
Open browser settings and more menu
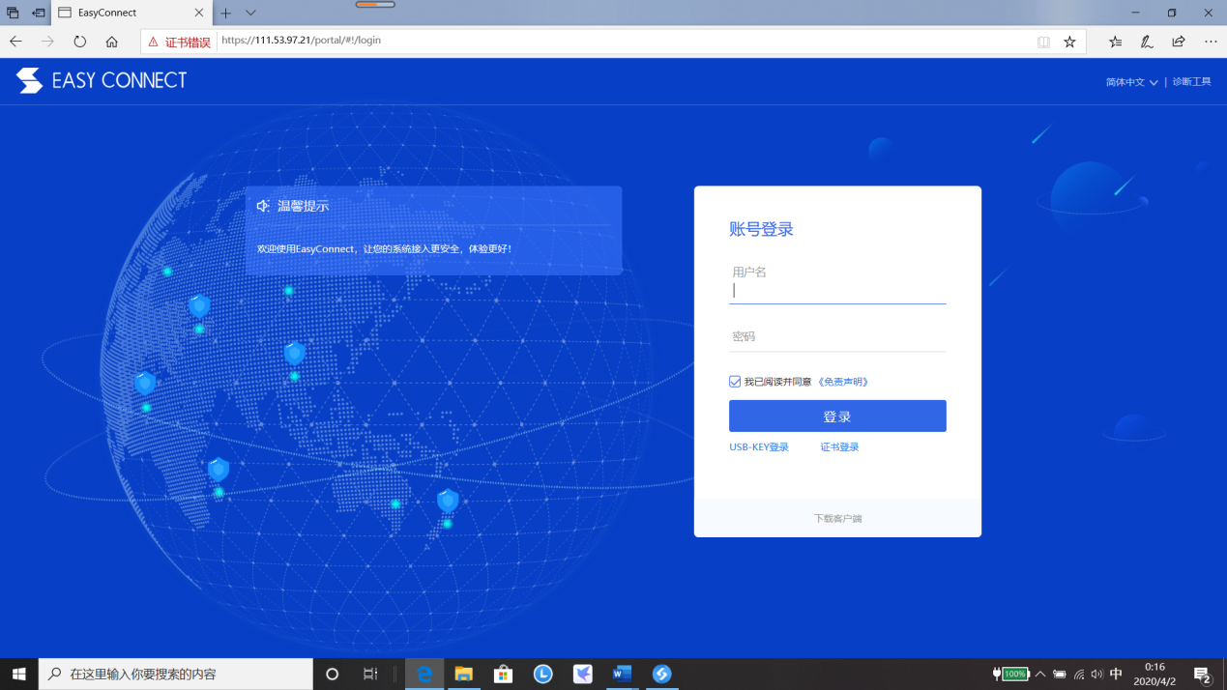point(1211,42)
